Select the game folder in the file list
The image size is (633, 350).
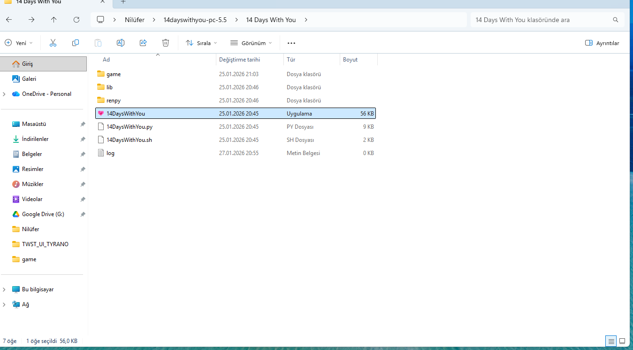click(236, 74)
